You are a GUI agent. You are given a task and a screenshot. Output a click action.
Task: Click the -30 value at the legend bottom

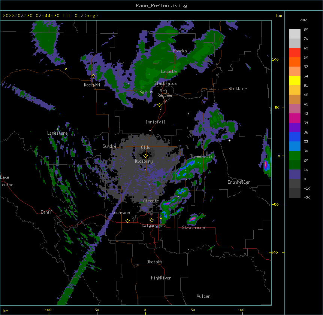[307, 198]
